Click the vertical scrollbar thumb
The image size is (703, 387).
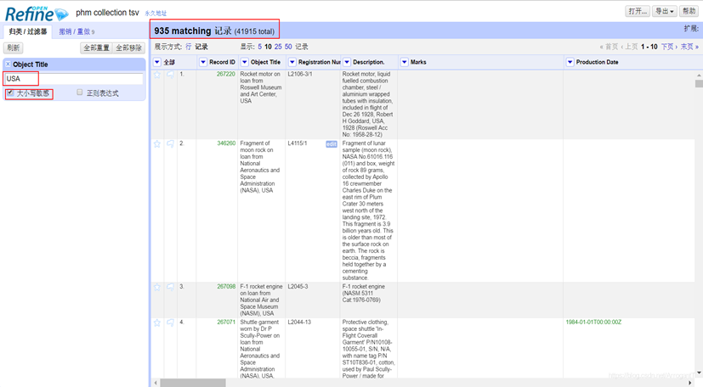[699, 84]
